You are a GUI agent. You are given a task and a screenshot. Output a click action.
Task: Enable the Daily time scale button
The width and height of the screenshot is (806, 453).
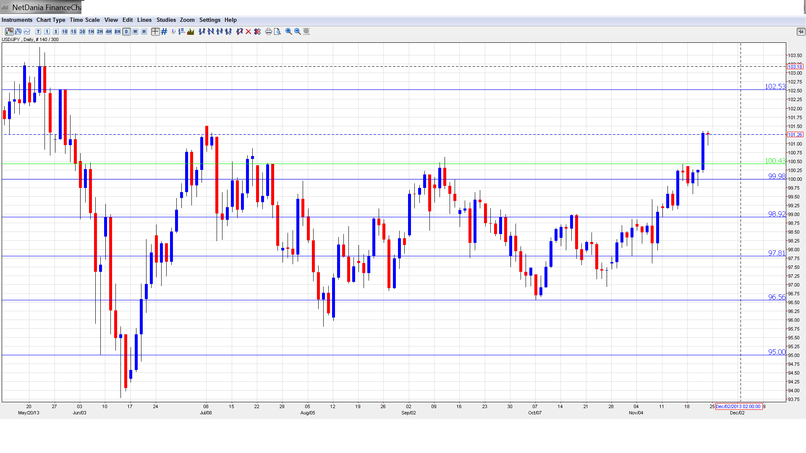click(x=126, y=31)
